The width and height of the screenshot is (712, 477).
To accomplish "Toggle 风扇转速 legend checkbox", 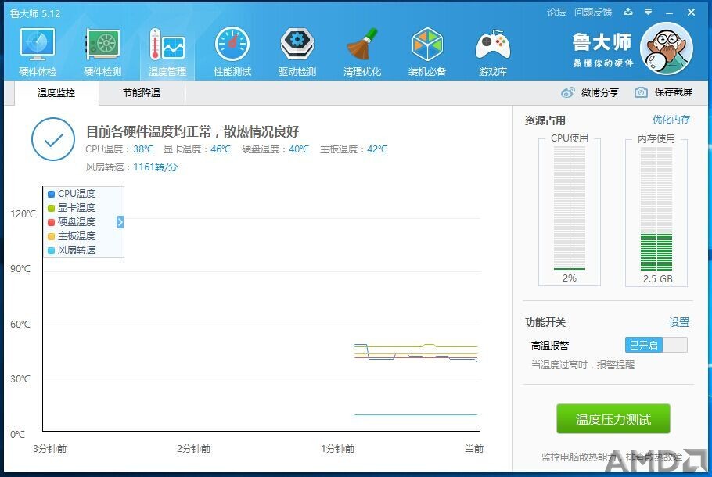I will [52, 250].
